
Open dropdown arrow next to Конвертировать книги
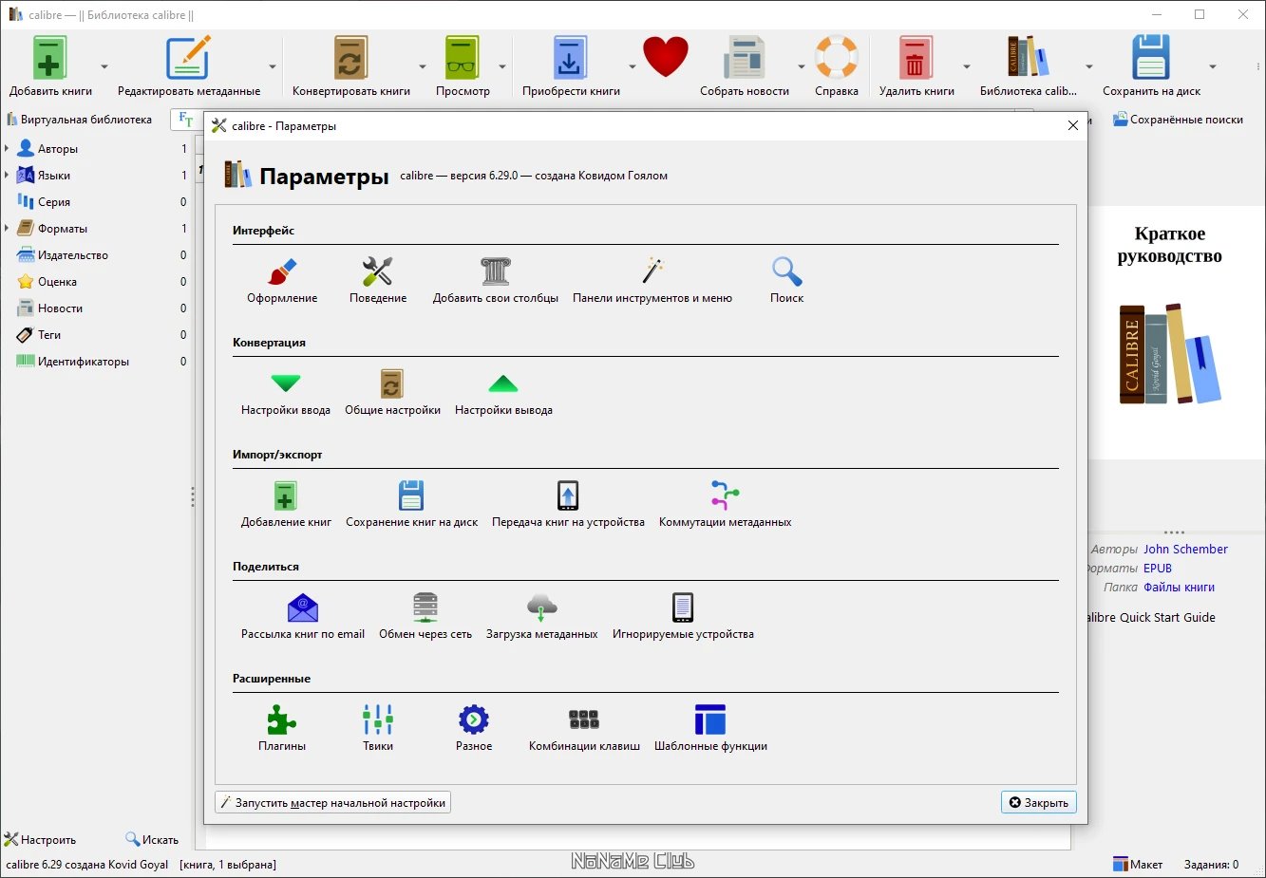[423, 66]
